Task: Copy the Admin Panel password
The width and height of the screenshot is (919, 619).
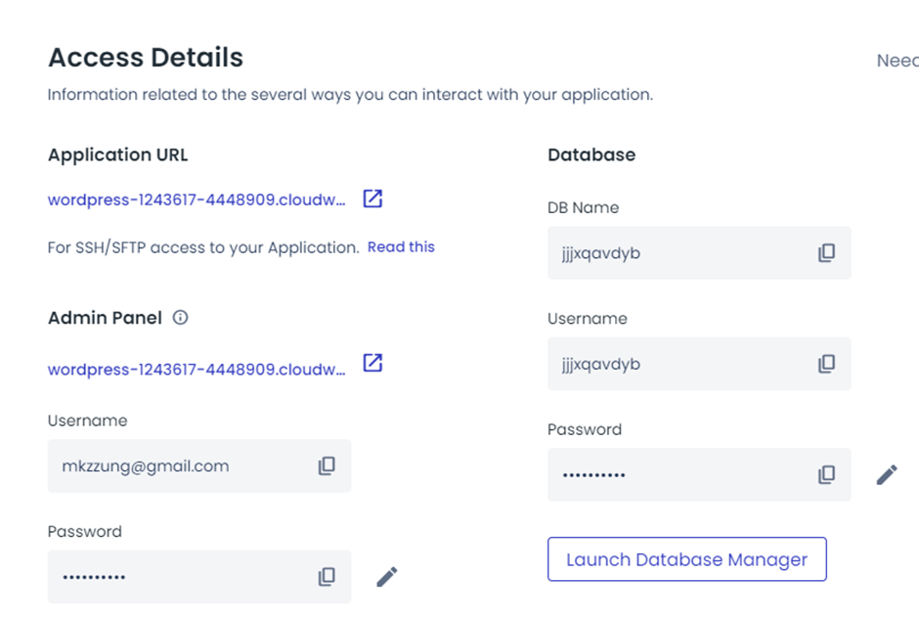Action: 327,577
